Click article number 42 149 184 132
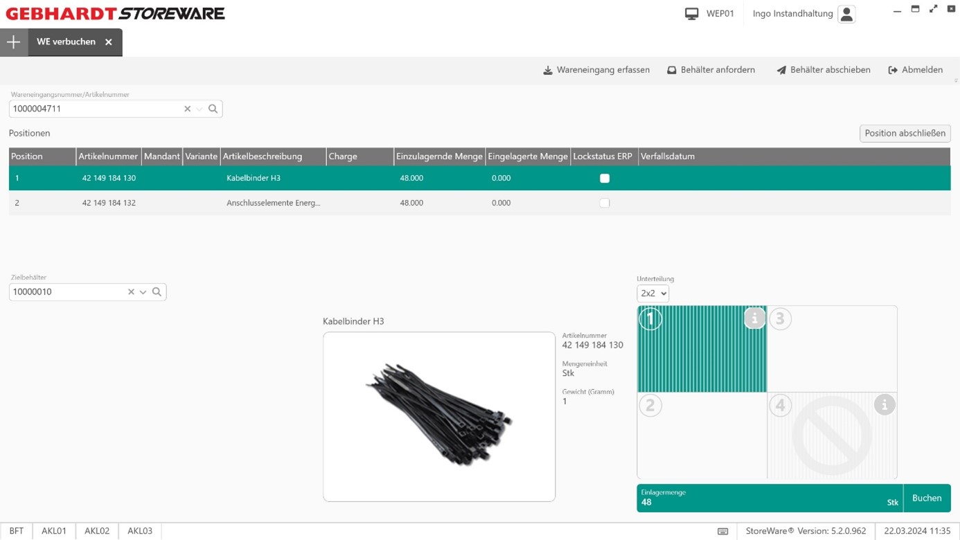Viewport: 960px width, 540px height. (109, 204)
